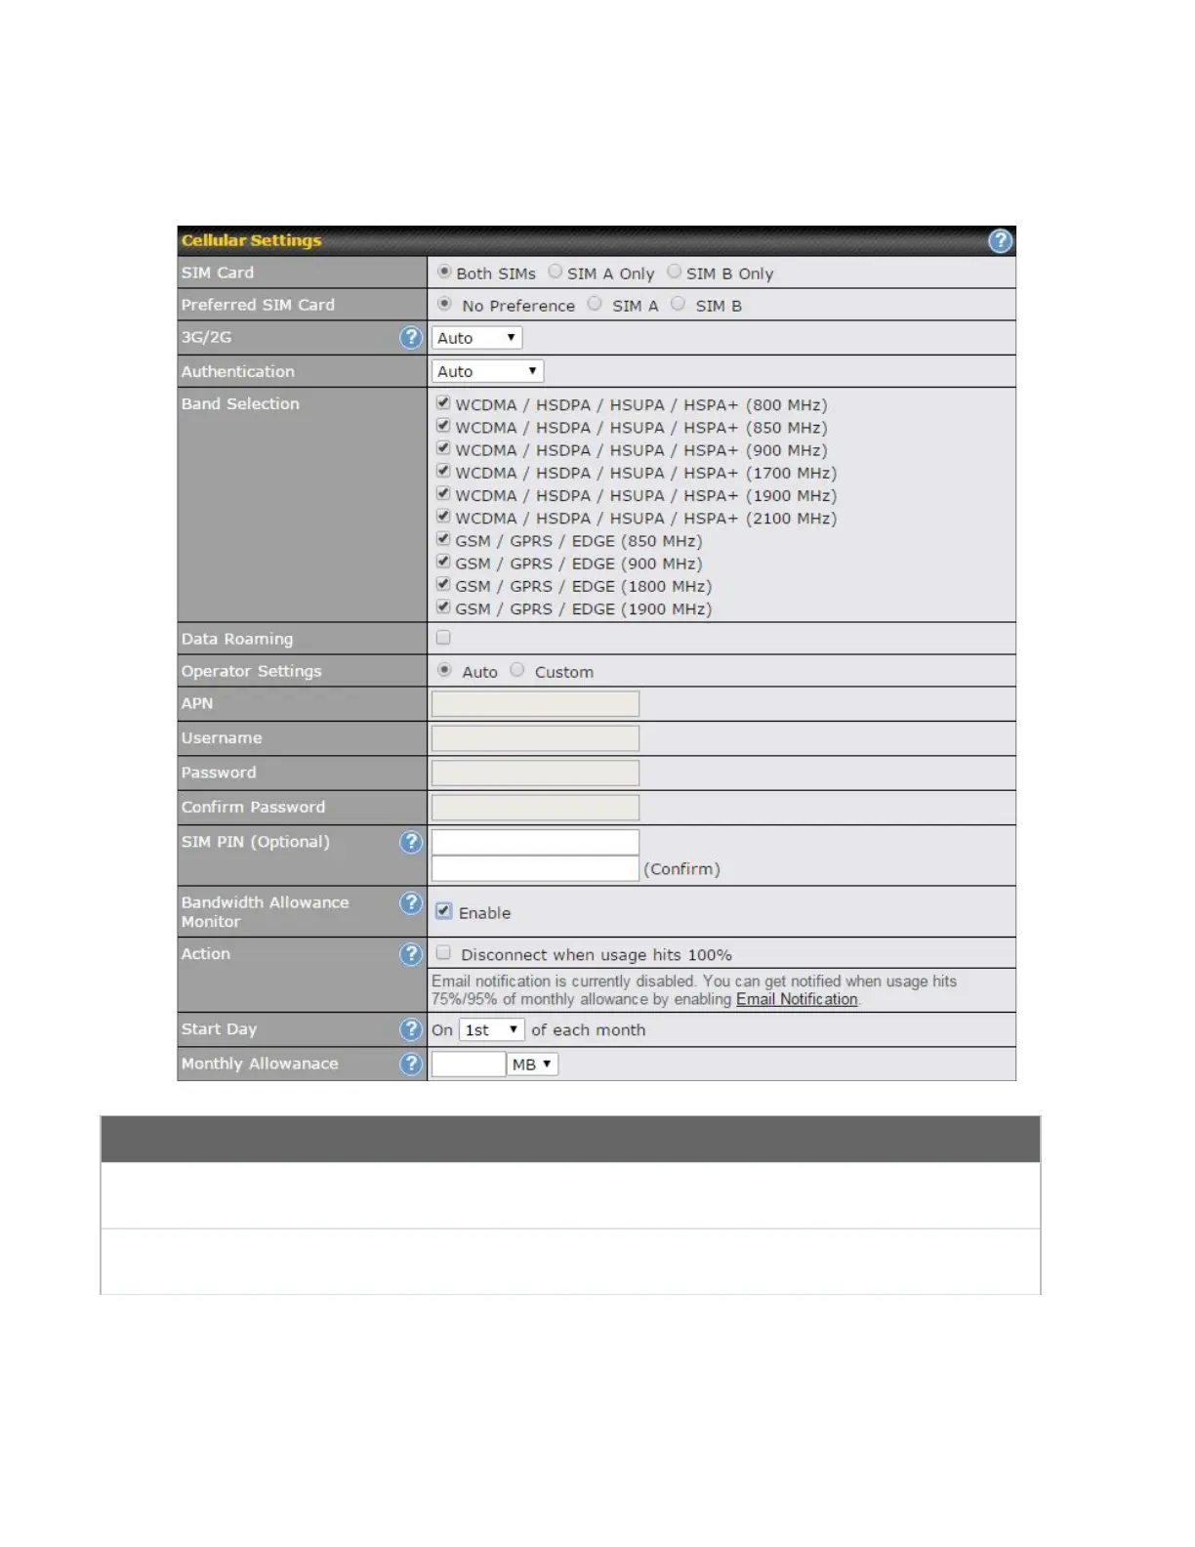Image resolution: width=1195 pixels, height=1547 pixels.
Task: Open the MB unit dropdown
Action: pos(532,1065)
